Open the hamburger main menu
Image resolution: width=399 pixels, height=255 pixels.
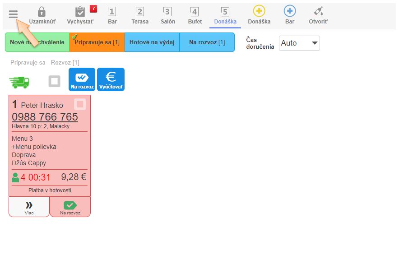point(13,14)
